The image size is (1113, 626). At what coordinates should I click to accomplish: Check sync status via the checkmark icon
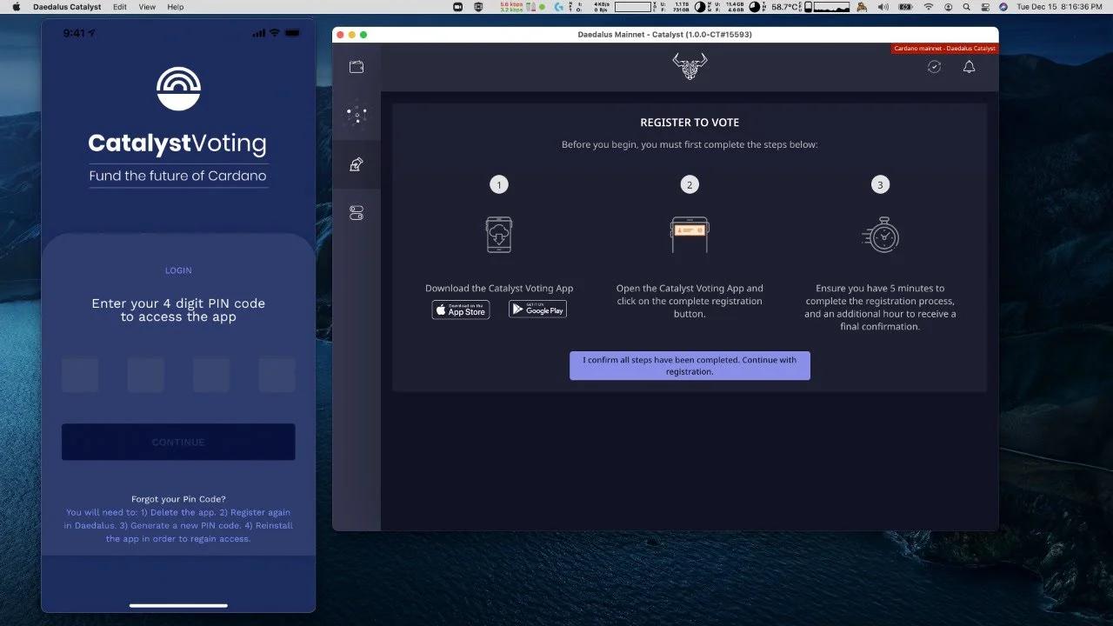click(934, 67)
